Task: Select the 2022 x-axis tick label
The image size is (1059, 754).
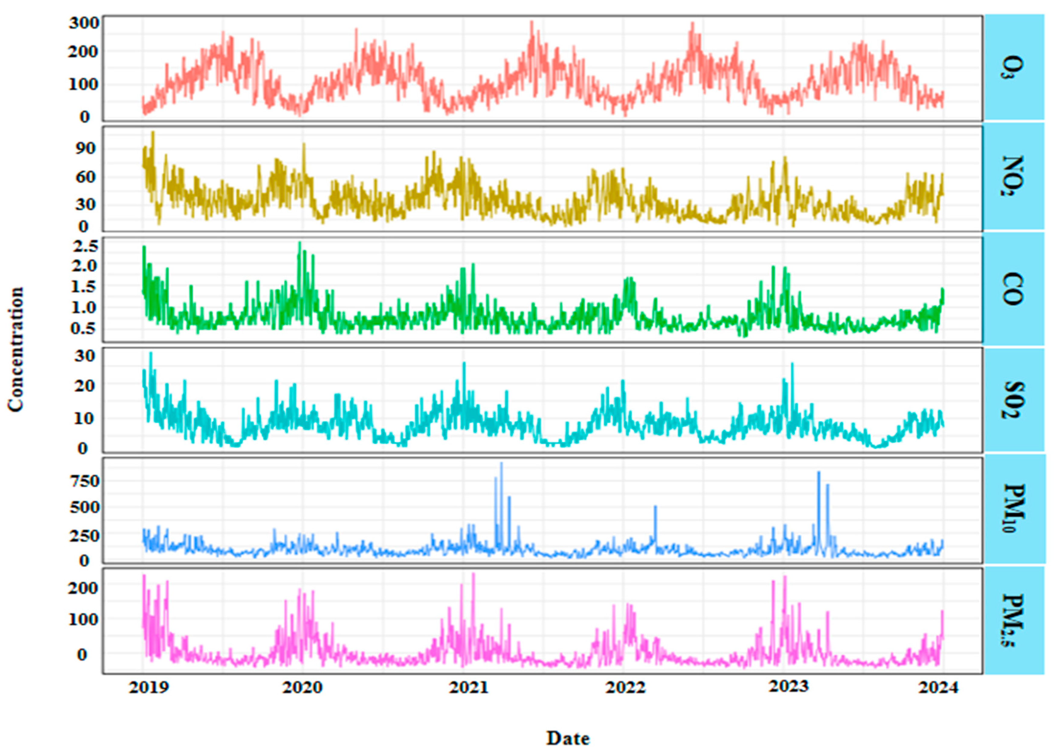Action: (625, 688)
